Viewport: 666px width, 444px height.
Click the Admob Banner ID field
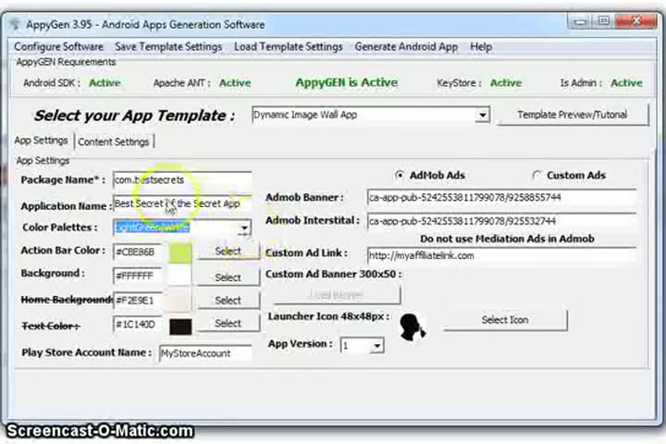click(x=501, y=198)
